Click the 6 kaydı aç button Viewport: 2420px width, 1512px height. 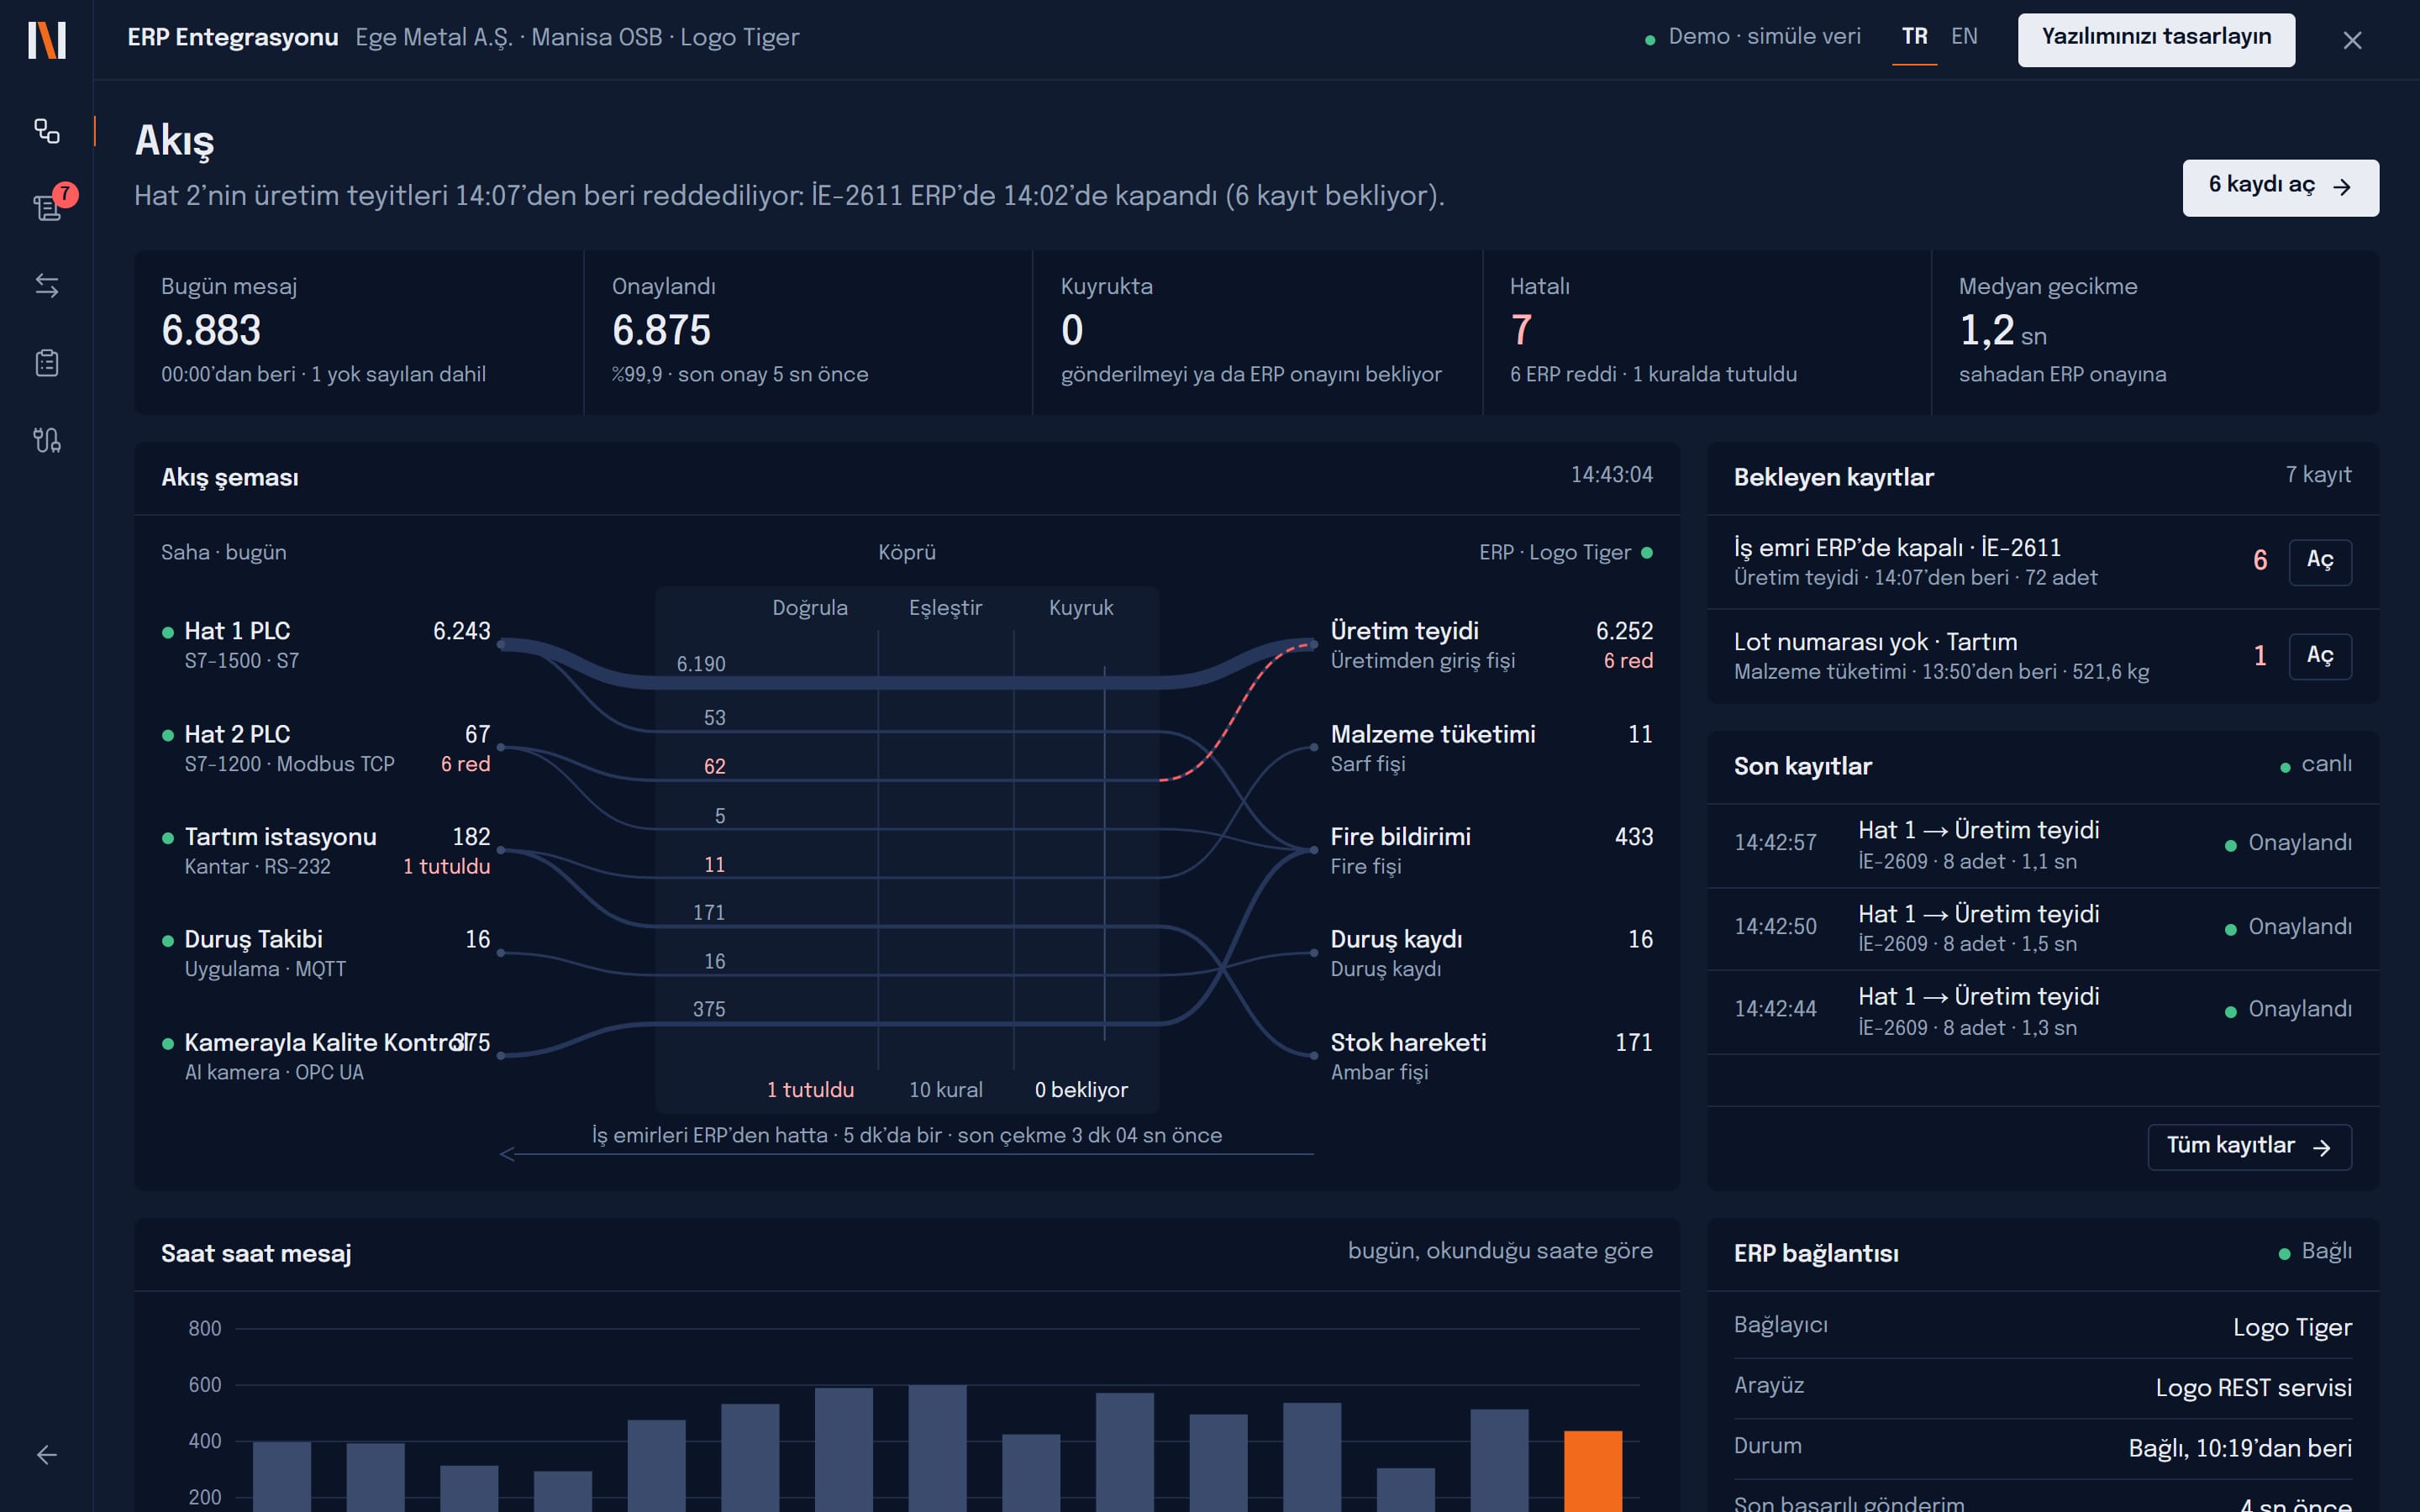[2280, 187]
